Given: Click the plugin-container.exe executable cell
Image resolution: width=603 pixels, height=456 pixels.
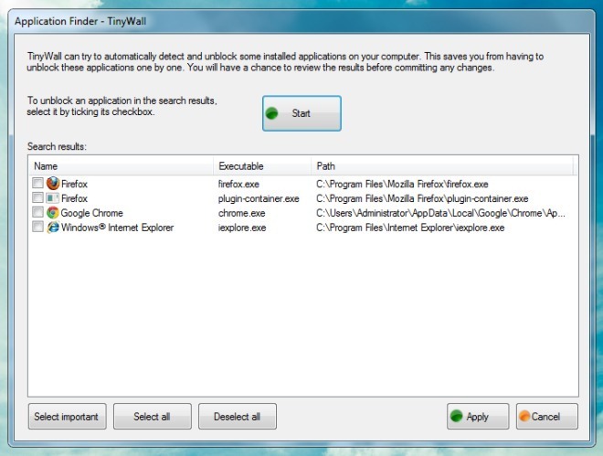Looking at the screenshot, I should (x=259, y=199).
